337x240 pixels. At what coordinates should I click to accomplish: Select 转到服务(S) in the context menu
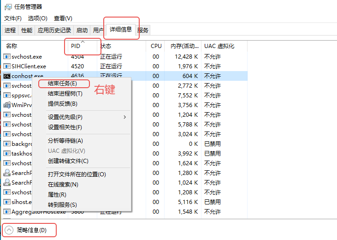pyautogui.click(x=62, y=204)
